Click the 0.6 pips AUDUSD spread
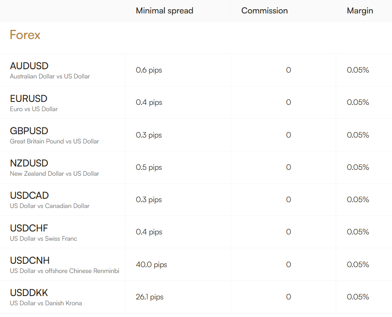392x317 pixels. click(x=149, y=70)
